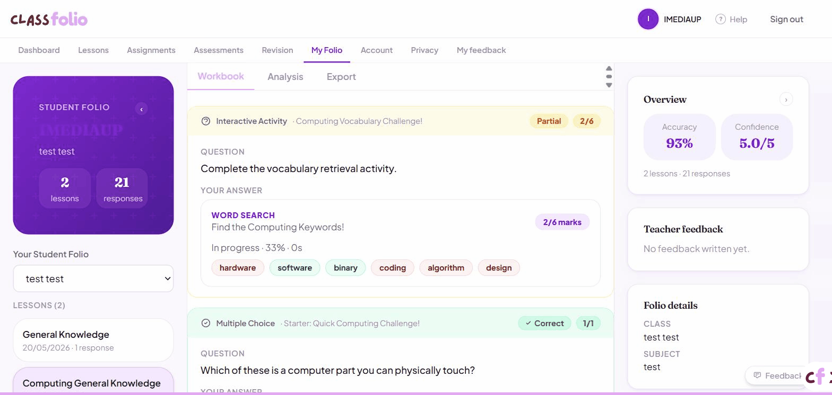Click the 2 lessons stat box
This screenshot has height=395, width=832.
click(x=65, y=188)
